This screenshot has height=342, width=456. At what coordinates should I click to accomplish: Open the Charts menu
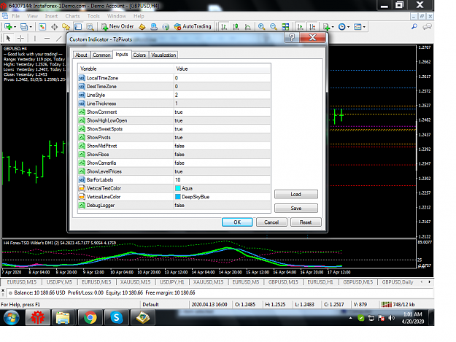coord(72,16)
